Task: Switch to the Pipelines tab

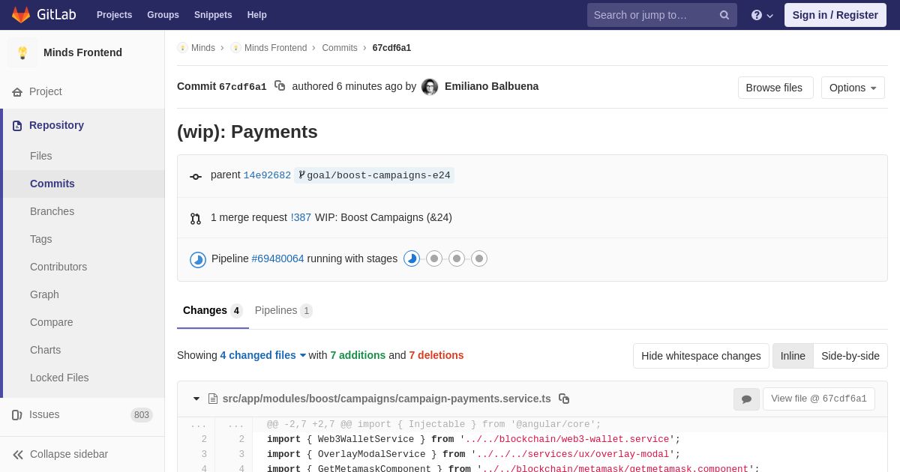Action: coord(283,311)
